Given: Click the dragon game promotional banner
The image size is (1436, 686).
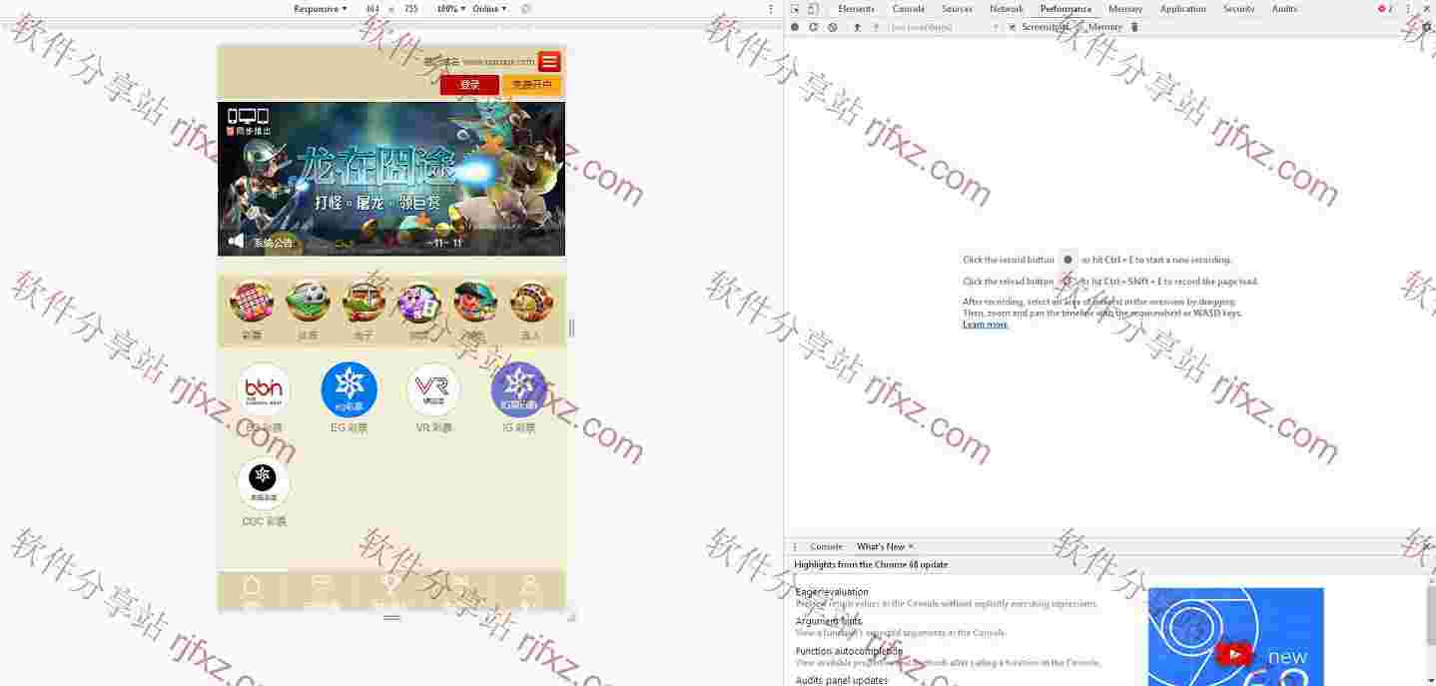Looking at the screenshot, I should pyautogui.click(x=391, y=179).
